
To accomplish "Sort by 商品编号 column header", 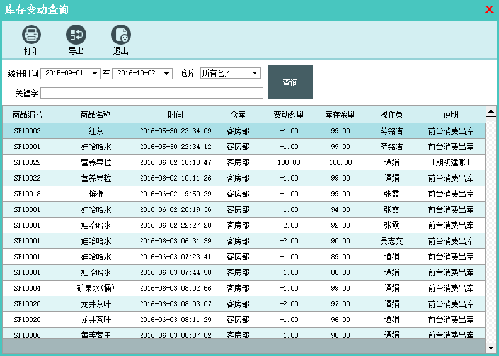I will pos(28,114).
